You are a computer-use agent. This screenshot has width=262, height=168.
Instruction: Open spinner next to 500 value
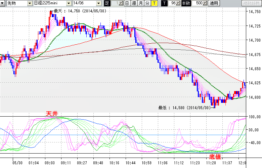(x=205, y=3)
